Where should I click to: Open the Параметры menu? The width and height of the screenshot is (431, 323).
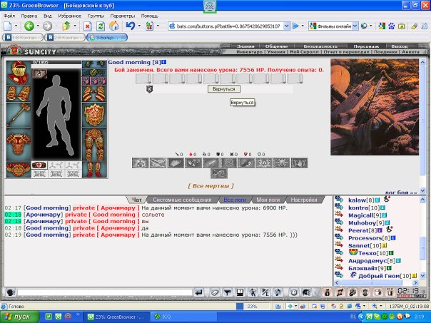123,16
